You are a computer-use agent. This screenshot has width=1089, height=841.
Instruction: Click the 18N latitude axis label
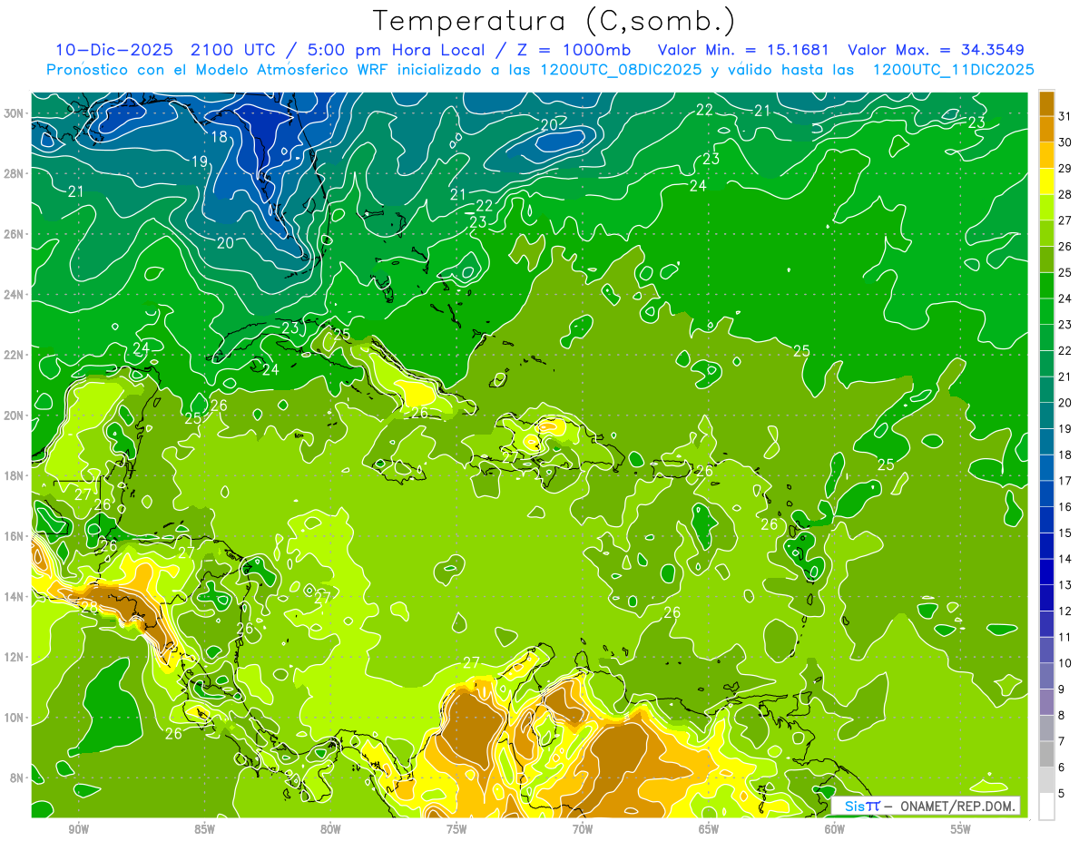point(13,475)
